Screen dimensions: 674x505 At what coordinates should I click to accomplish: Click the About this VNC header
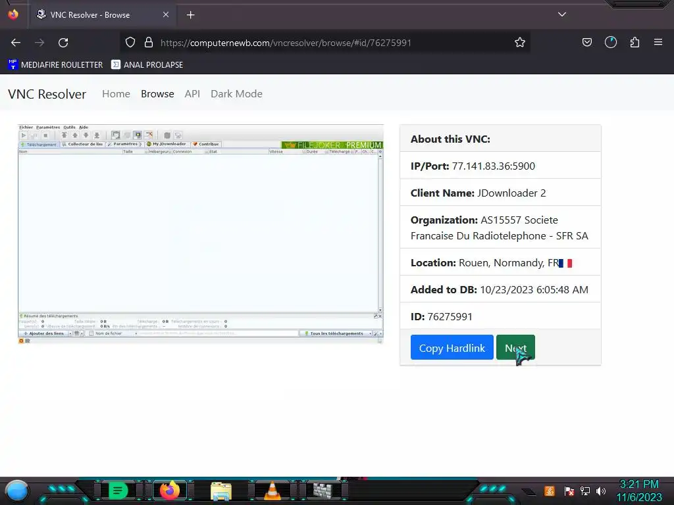(450, 139)
